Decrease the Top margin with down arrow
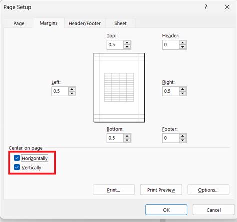The width and height of the screenshot is (237, 222). coord(127,47)
